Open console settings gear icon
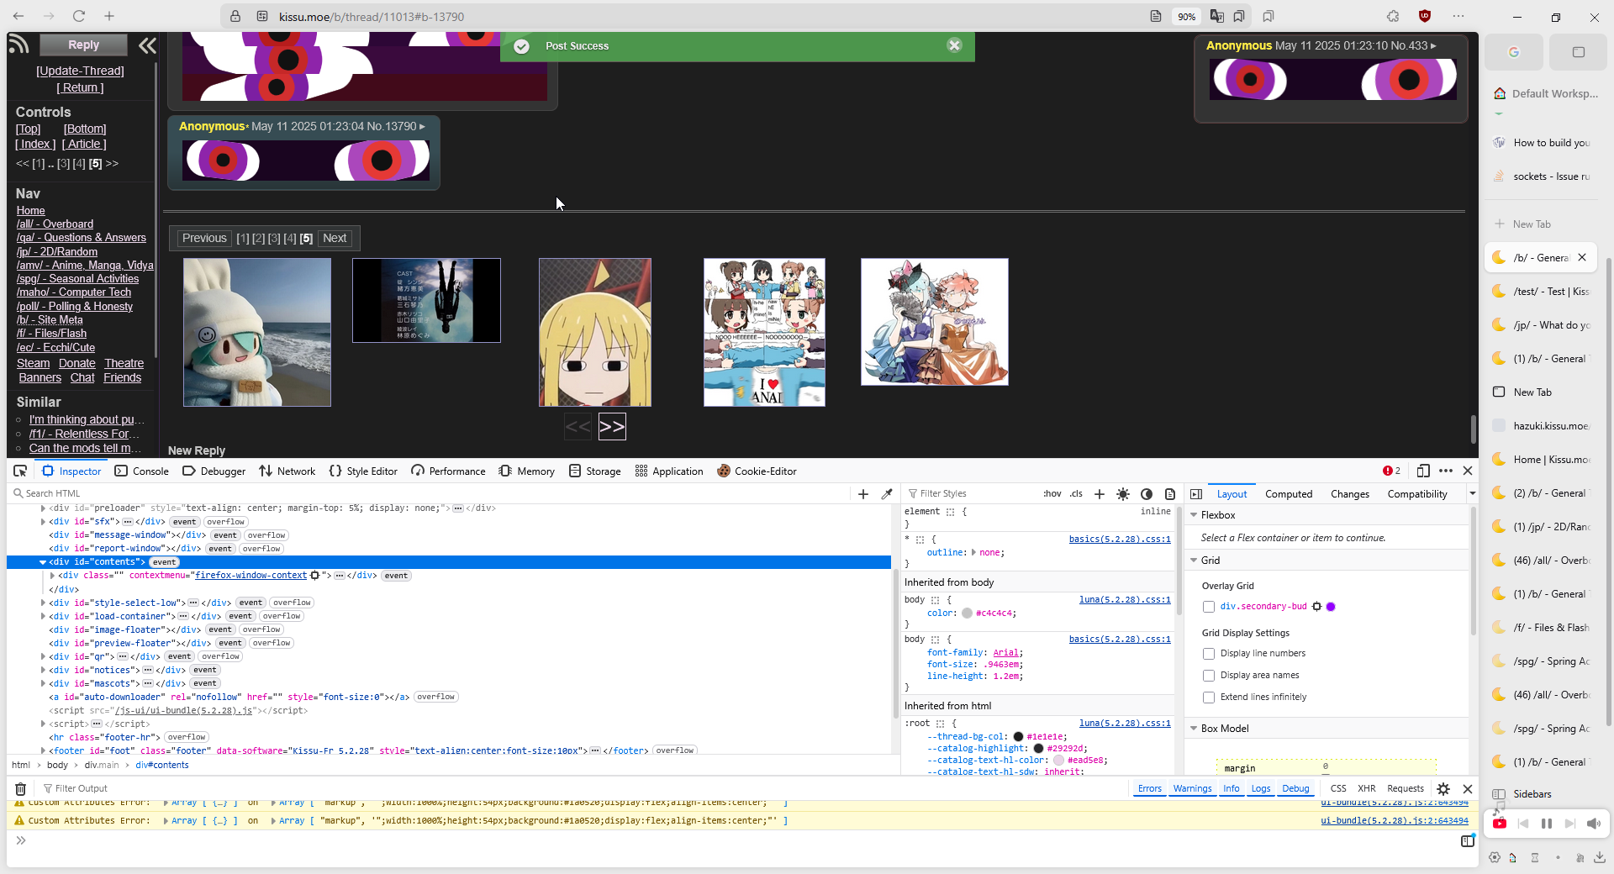1614x874 pixels. pyautogui.click(x=1443, y=788)
